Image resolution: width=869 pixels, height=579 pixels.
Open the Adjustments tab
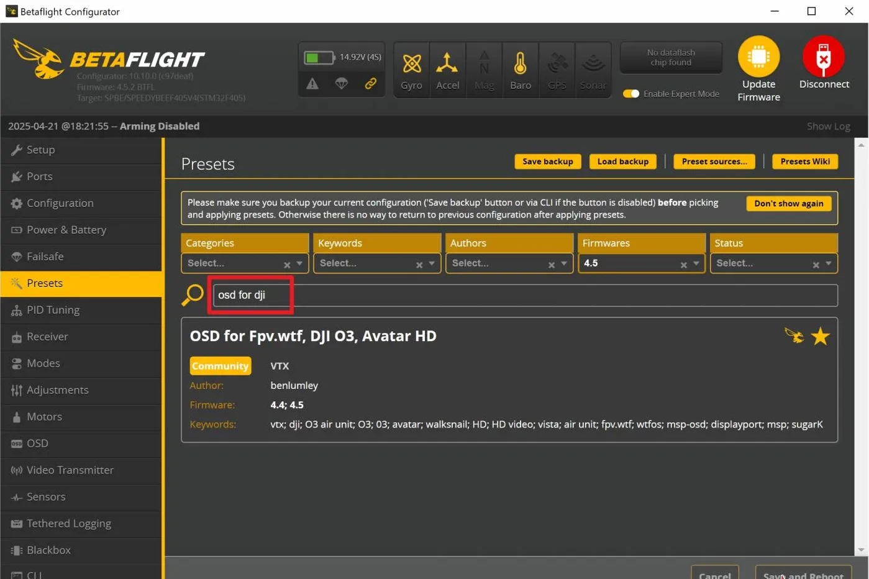coord(81,390)
